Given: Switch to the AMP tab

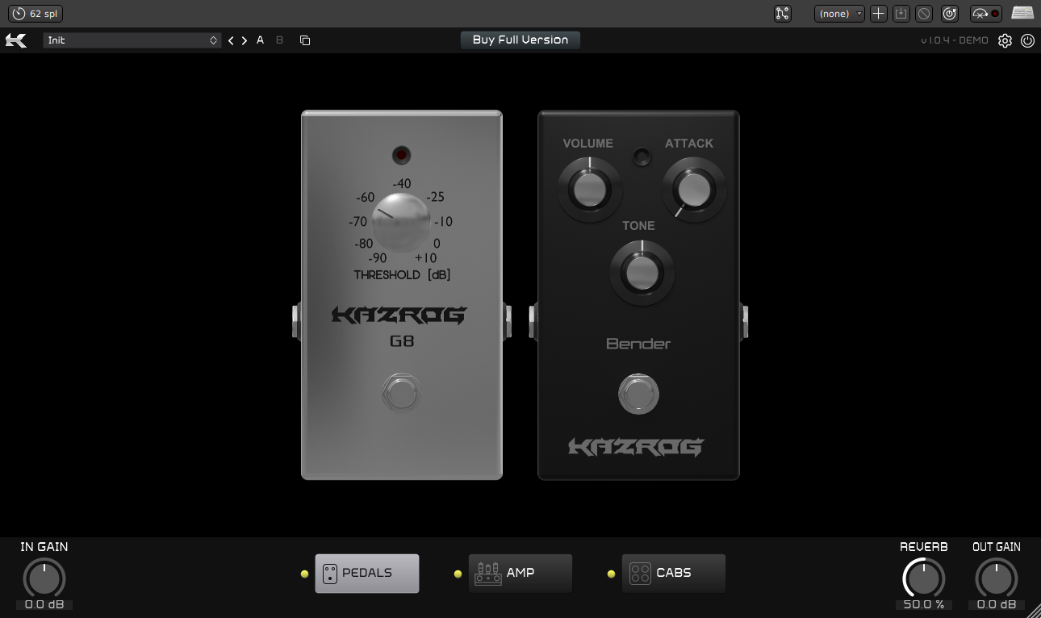Looking at the screenshot, I should 520,573.
